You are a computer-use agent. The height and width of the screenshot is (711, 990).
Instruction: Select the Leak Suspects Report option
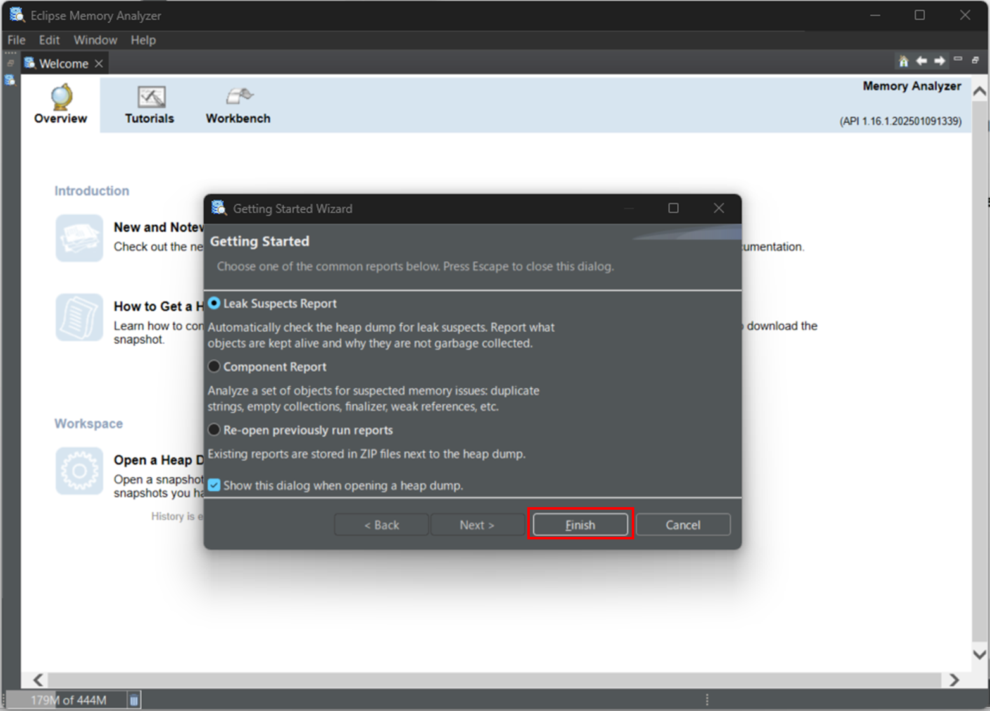[215, 303]
